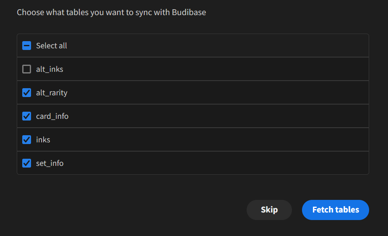Uncheck the card_info checkbox
Image resolution: width=388 pixels, height=236 pixels.
[26, 116]
